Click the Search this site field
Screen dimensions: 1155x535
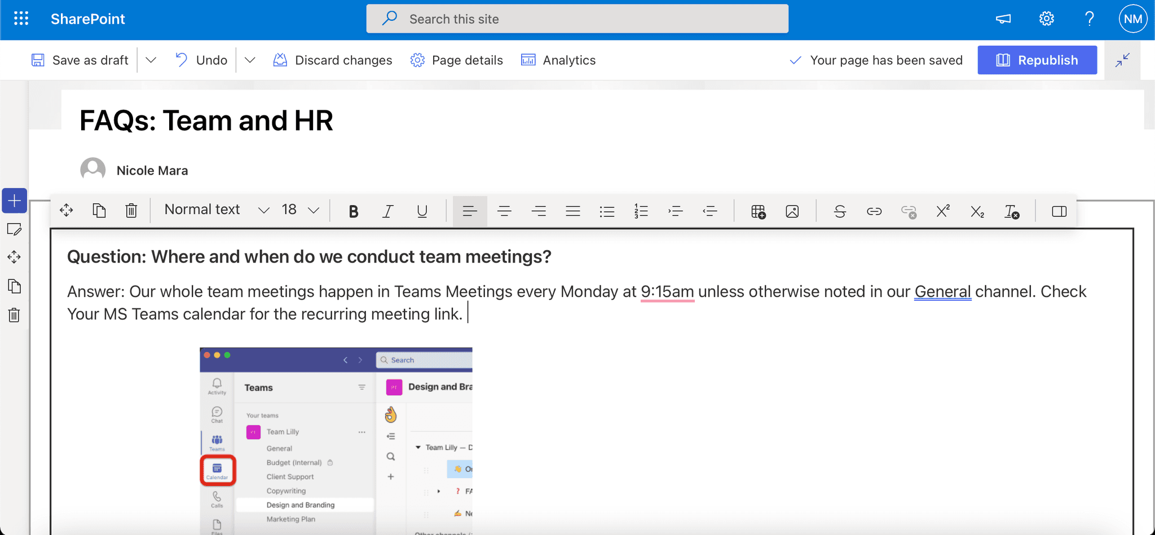tap(577, 19)
